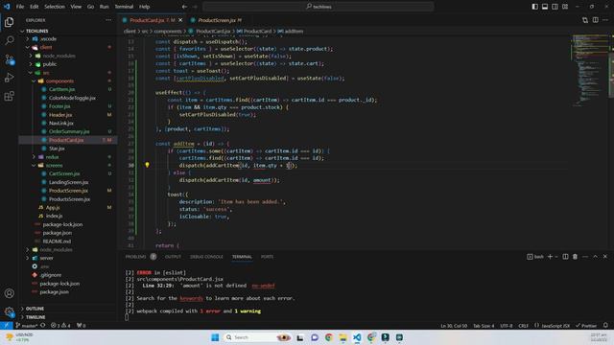Open the Terminal menu
The height and width of the screenshot is (345, 614).
coord(124,7)
